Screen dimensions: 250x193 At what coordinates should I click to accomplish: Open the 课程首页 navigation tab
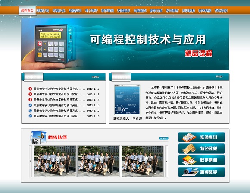pos(27,10)
